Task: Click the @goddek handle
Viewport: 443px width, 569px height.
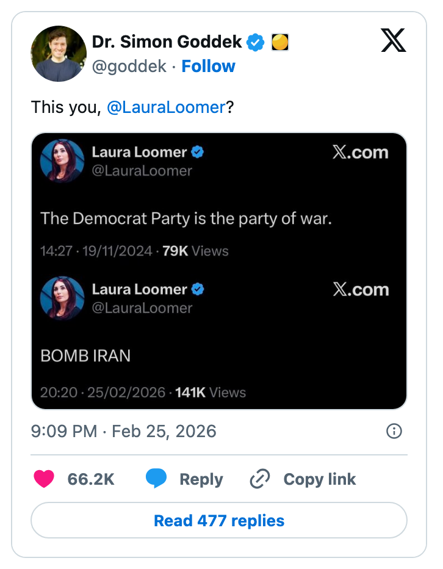Action: click(129, 66)
